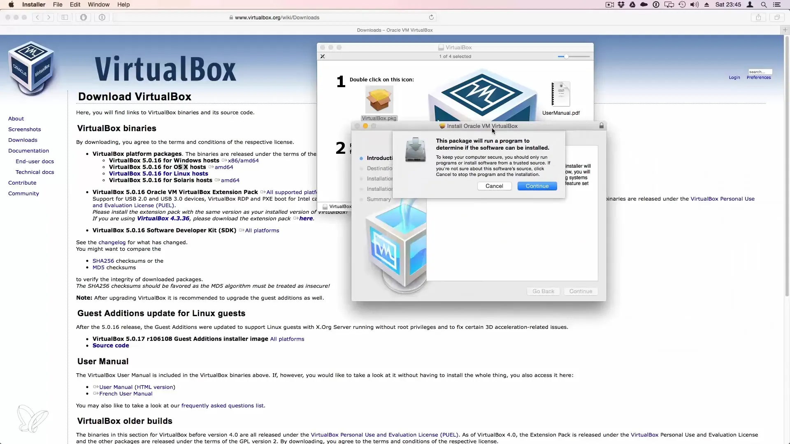Screen dimensions: 790x444
Task: Toggle the Safari sidebar button
Action: tap(65, 17)
